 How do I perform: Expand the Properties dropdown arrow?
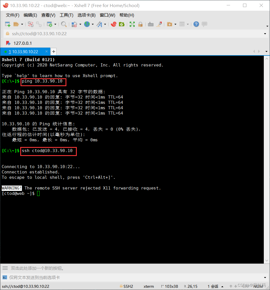(x=55, y=24)
